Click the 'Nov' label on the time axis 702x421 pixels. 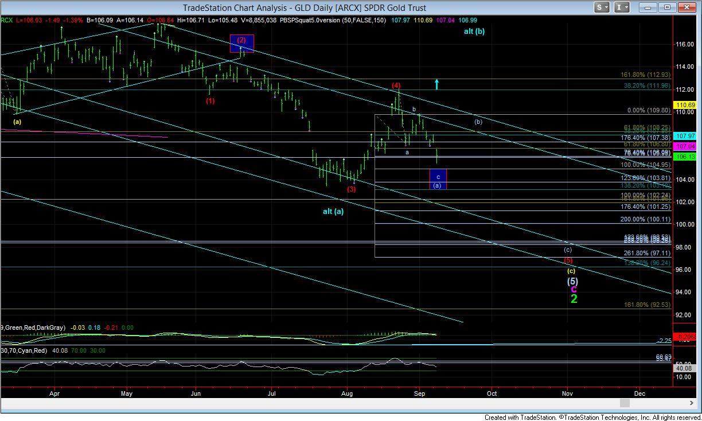coord(567,393)
